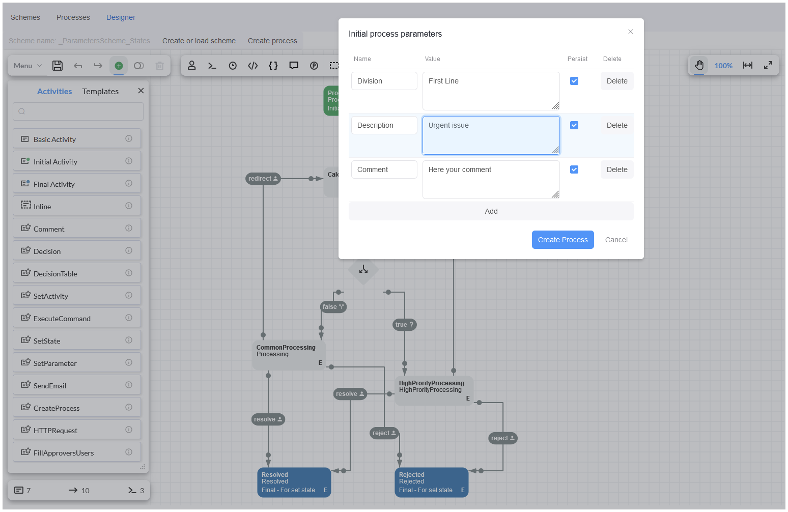Uncheck Persist for the Description parameter
The image size is (788, 512).
point(574,125)
